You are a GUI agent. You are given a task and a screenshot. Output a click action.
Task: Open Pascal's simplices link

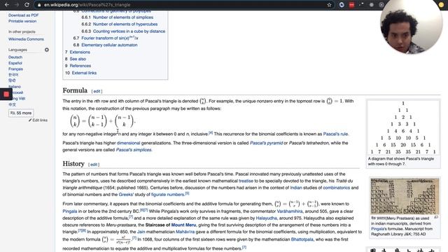click(x=134, y=150)
